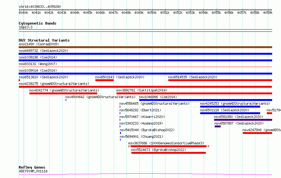Click the red nsv5524673 variant bar
Image resolution: width=281 pixels, height=178 pixels.
coord(169,153)
